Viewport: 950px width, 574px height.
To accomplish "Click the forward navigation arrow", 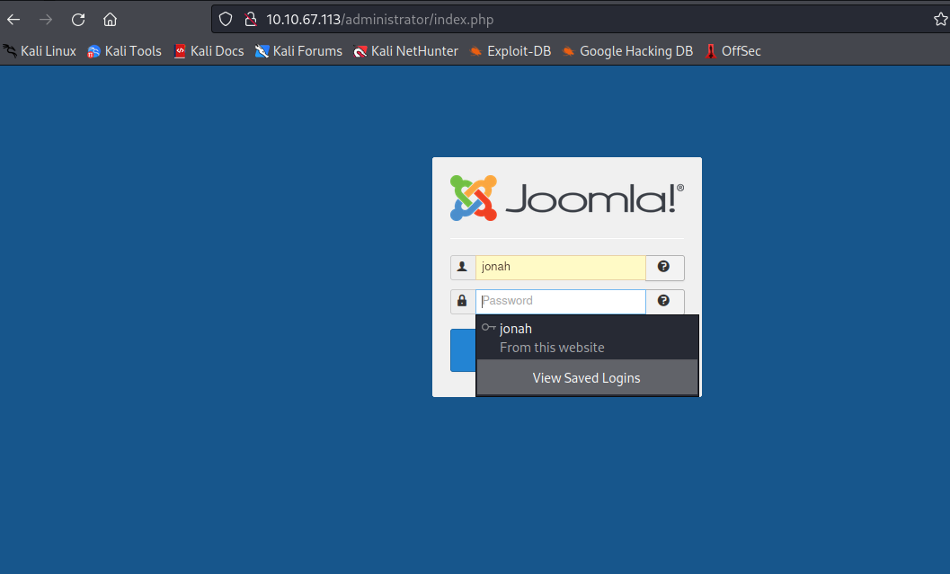I will click(46, 20).
